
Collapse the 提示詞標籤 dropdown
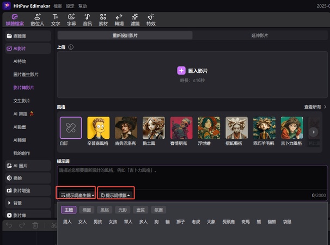pos(115,195)
